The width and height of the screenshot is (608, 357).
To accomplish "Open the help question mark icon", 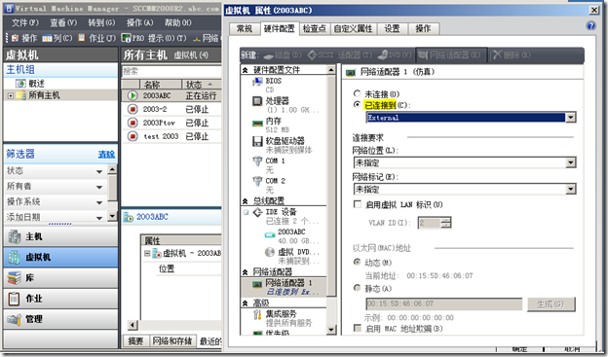I will point(590,25).
